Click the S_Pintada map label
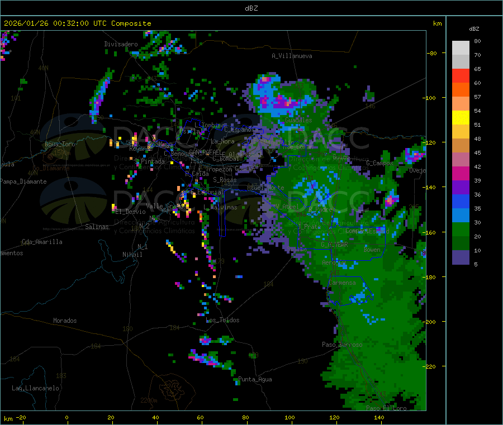Image resolution: width=503 pixels, height=425 pixels. coord(149,161)
